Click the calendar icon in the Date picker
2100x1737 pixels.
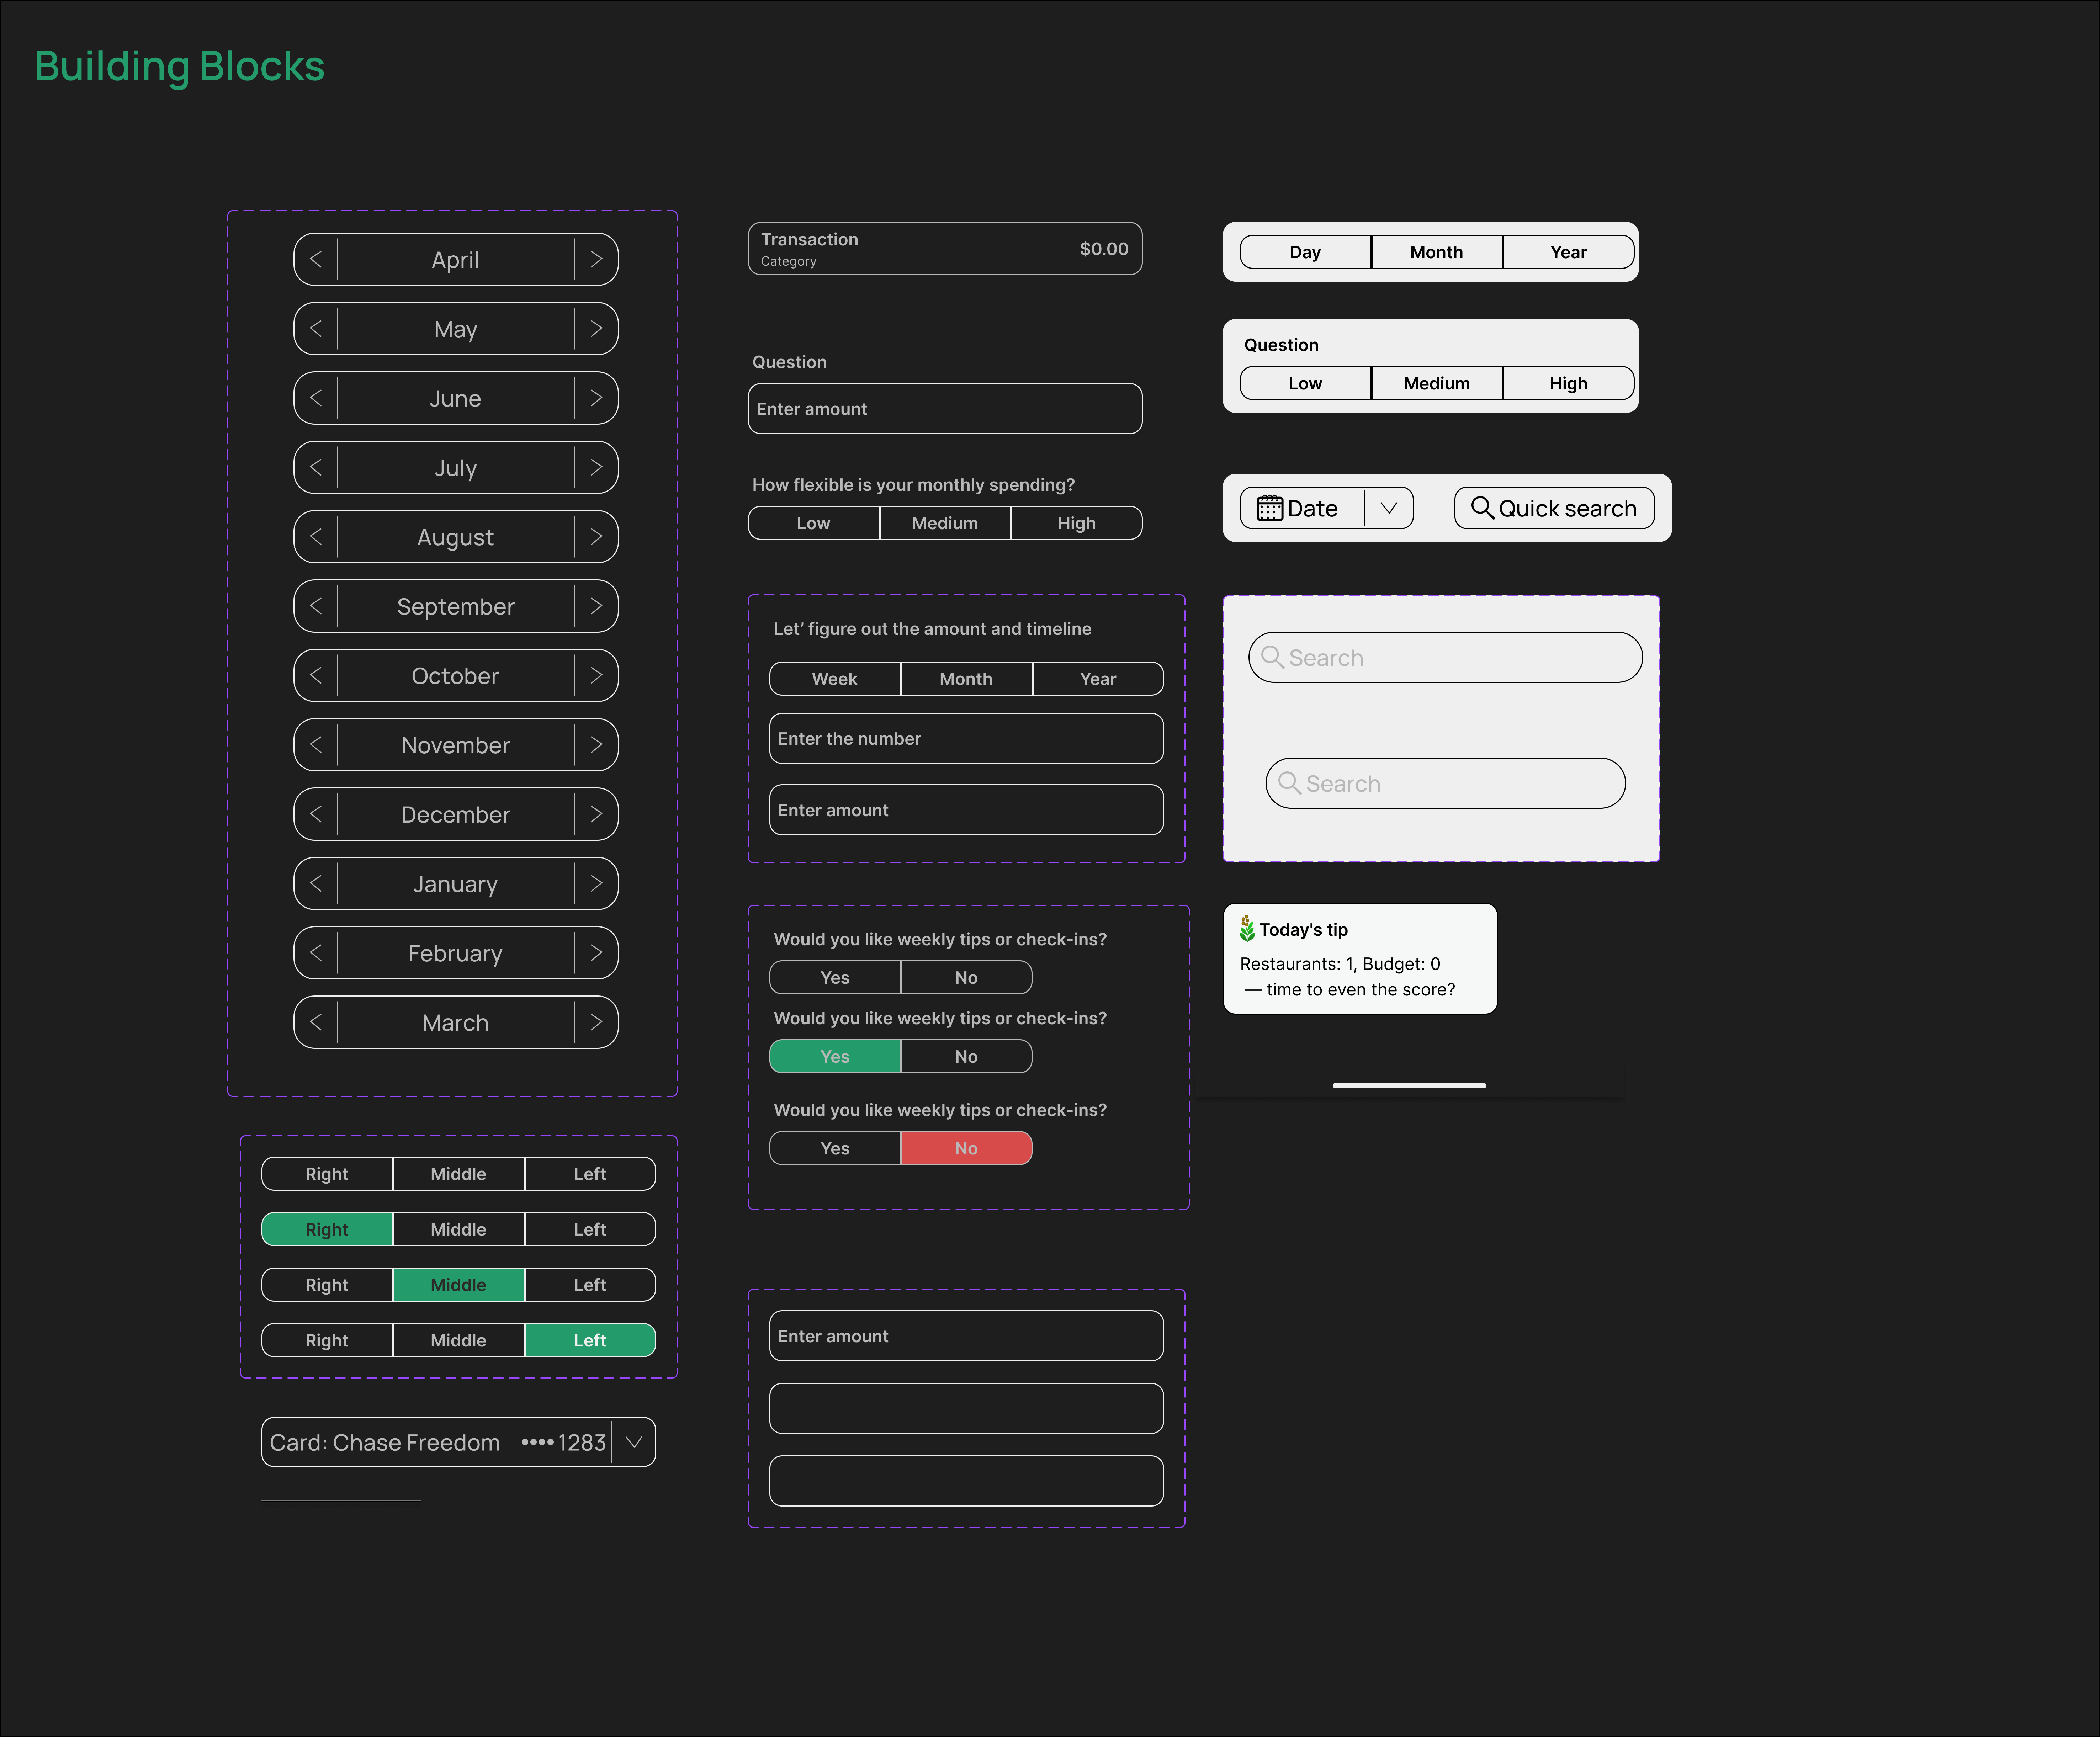1270,508
